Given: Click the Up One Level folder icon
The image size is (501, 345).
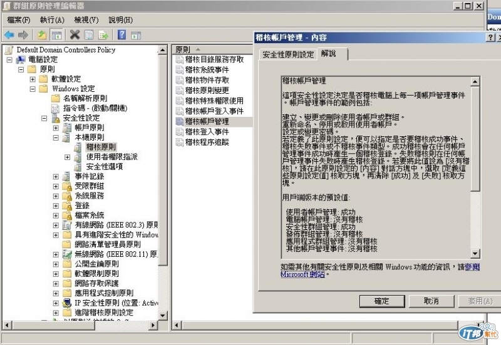Looking at the screenshot, I should click(x=41, y=35).
